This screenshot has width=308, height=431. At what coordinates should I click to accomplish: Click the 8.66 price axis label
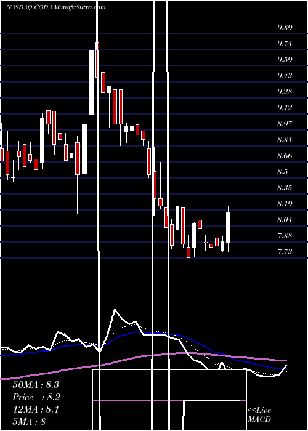pyautogui.click(x=285, y=155)
